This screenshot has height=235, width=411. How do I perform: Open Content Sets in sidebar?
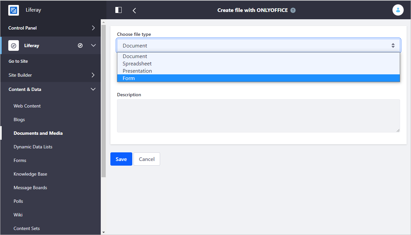pos(27,228)
